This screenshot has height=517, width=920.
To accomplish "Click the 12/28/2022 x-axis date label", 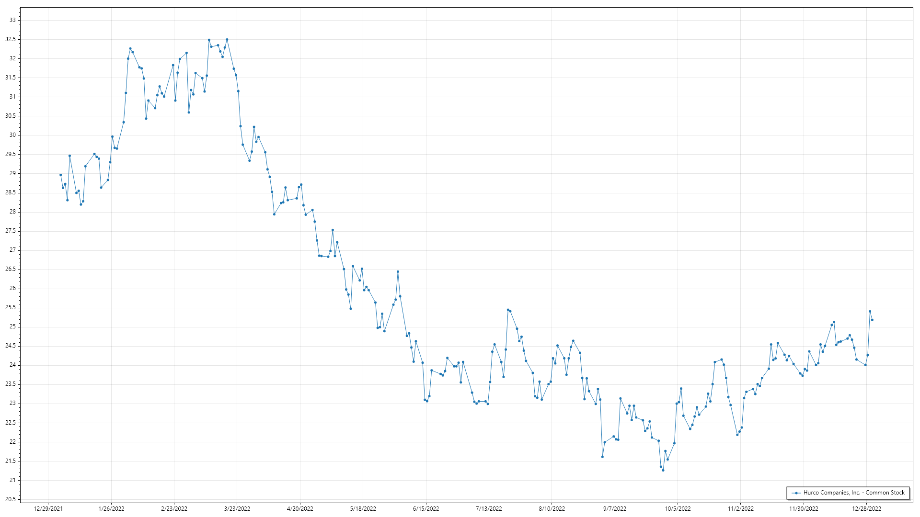I will (866, 509).
